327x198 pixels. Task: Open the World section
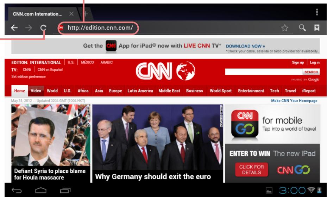point(52,91)
